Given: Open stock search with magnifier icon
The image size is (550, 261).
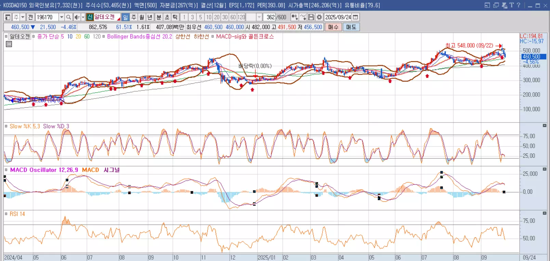Looking at the screenshot, I should pyautogui.click(x=69, y=17).
